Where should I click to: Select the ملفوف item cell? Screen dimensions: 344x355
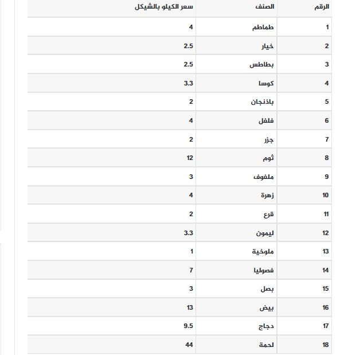tap(263, 177)
